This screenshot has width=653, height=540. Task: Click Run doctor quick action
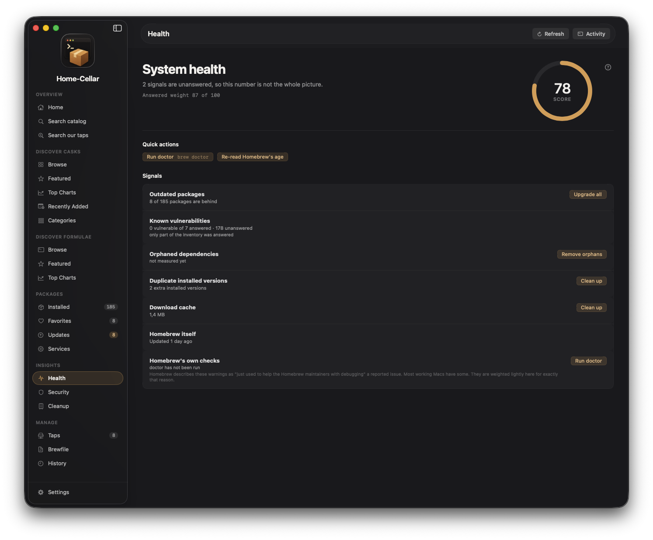tap(178, 157)
